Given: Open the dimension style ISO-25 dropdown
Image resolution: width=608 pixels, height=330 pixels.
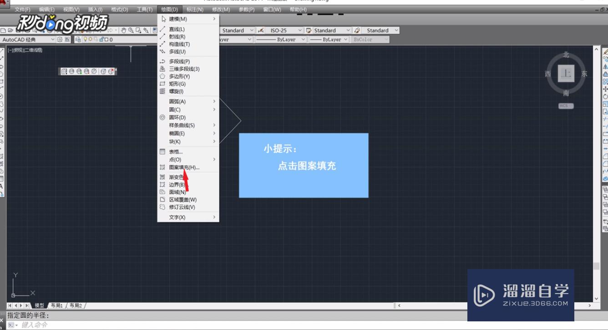Looking at the screenshot, I should pos(283,30).
